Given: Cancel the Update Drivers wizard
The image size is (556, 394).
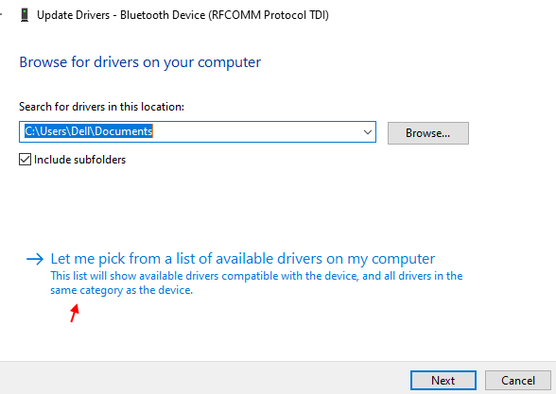Looking at the screenshot, I should (x=518, y=381).
